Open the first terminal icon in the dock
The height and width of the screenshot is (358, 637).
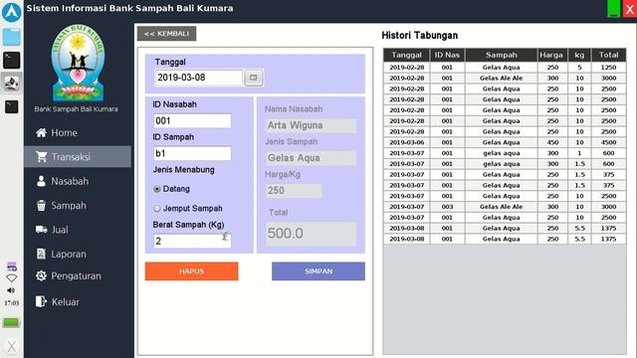11,60
